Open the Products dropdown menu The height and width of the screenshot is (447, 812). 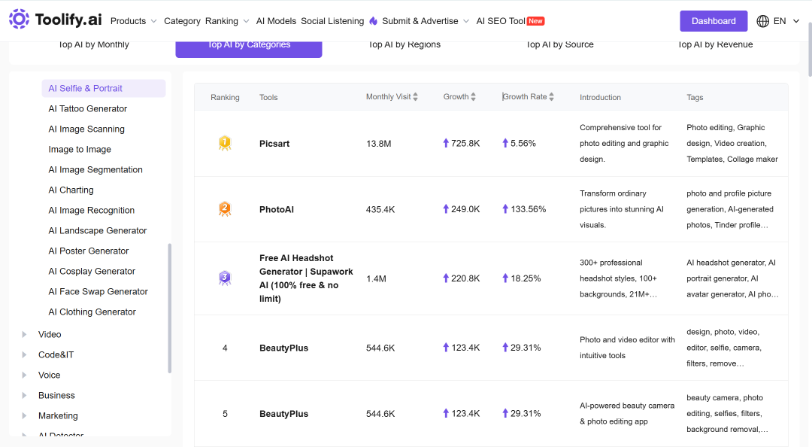[x=134, y=21]
